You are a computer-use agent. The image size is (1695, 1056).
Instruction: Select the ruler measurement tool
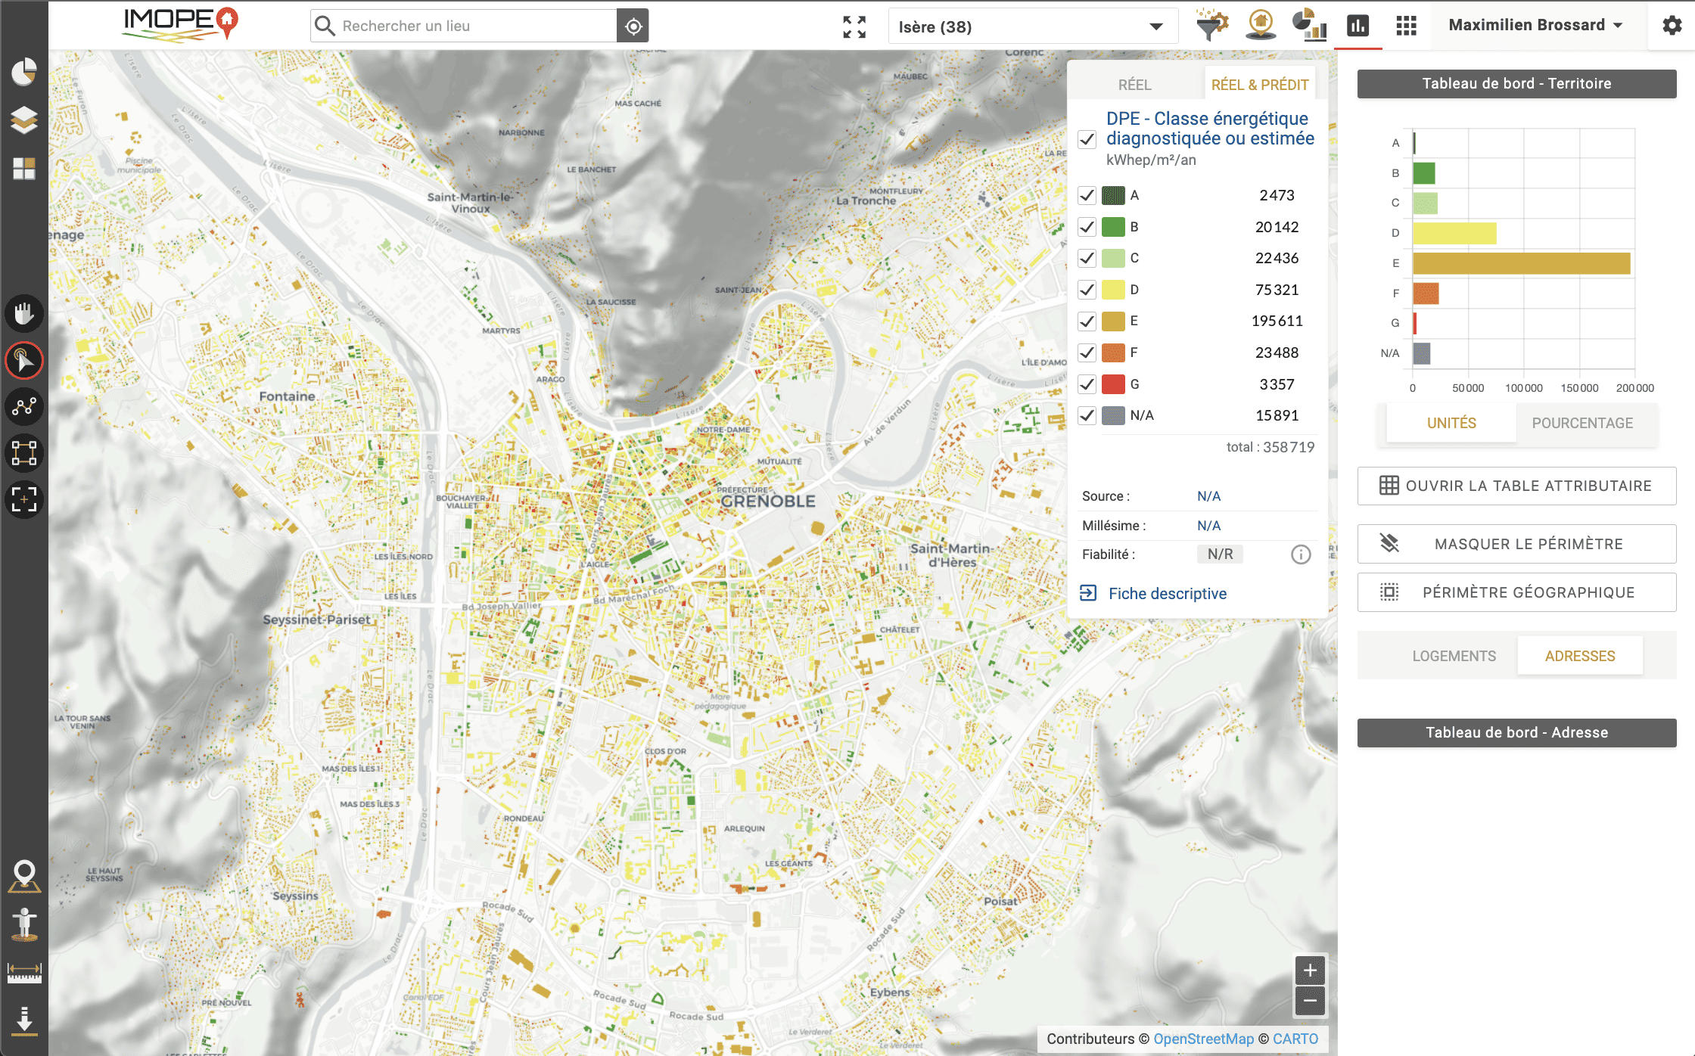point(24,973)
